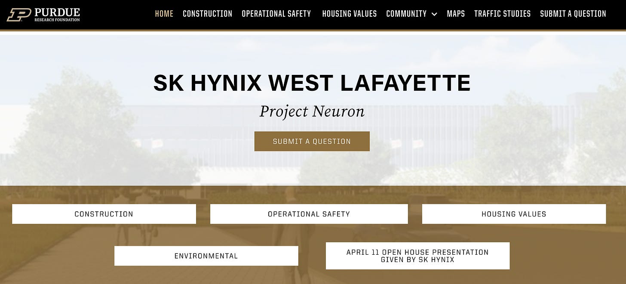Viewport: 626px width, 284px height.
Task: Go to the Home nav item
Action: click(x=164, y=14)
